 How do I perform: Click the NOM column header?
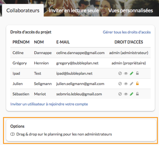(39, 42)
